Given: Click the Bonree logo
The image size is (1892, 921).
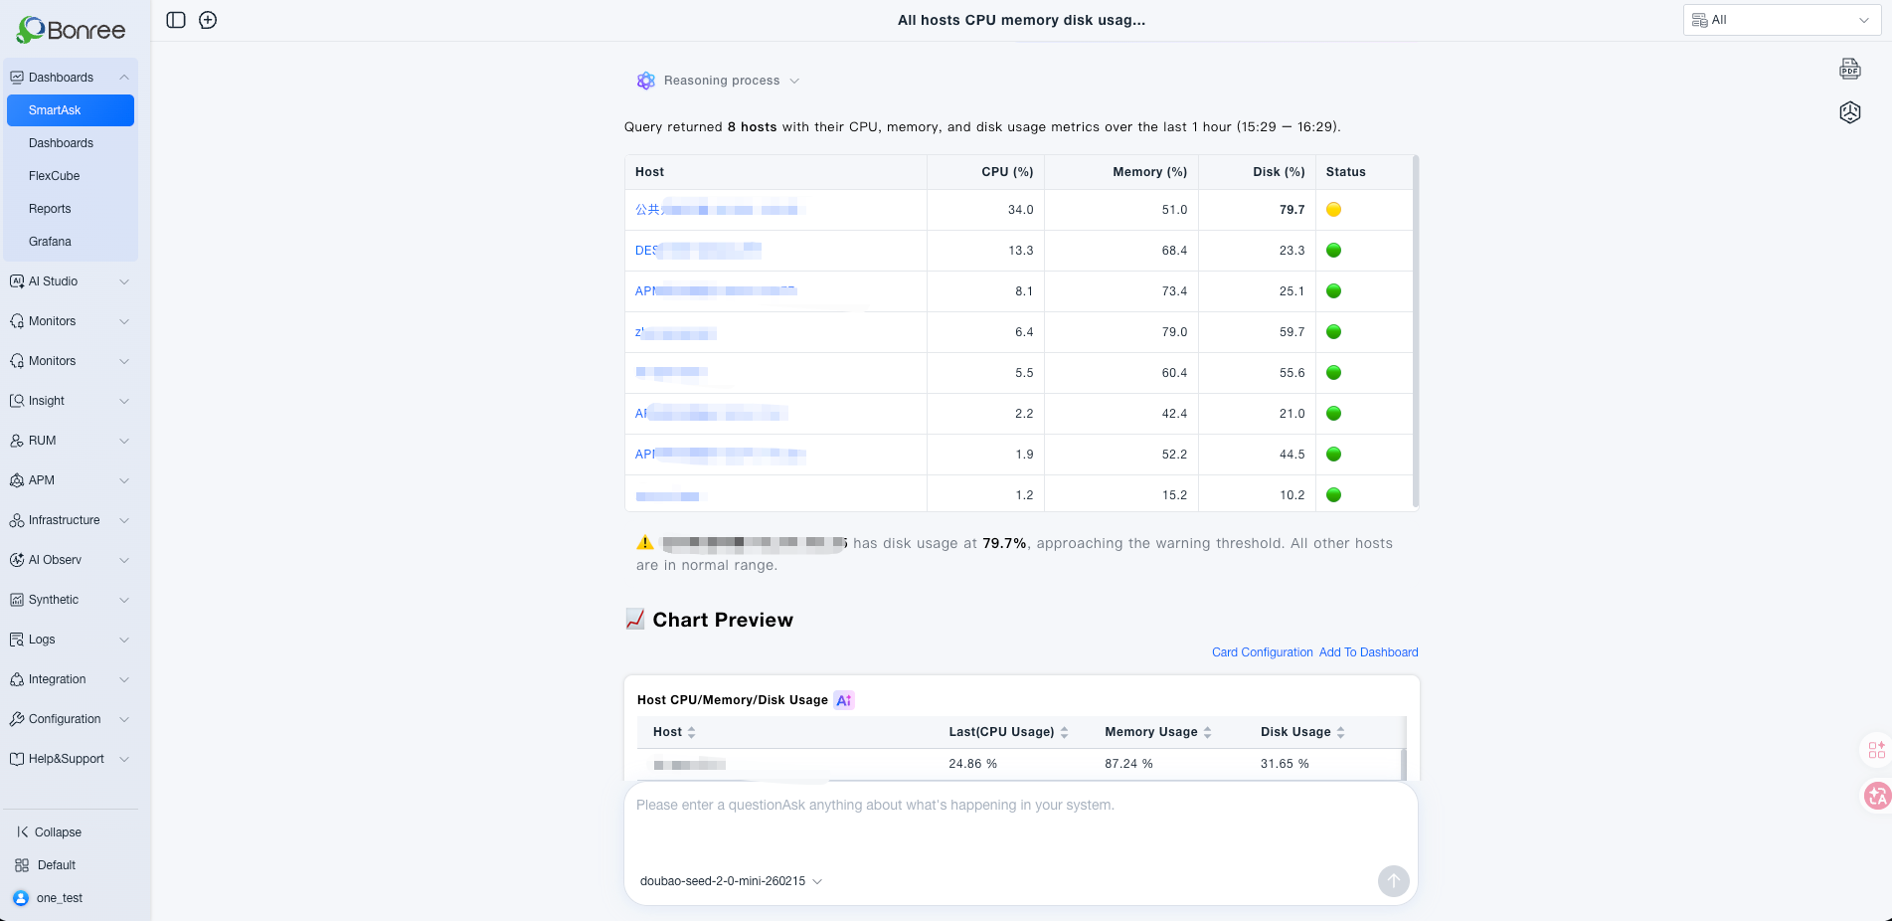Looking at the screenshot, I should coord(71,30).
